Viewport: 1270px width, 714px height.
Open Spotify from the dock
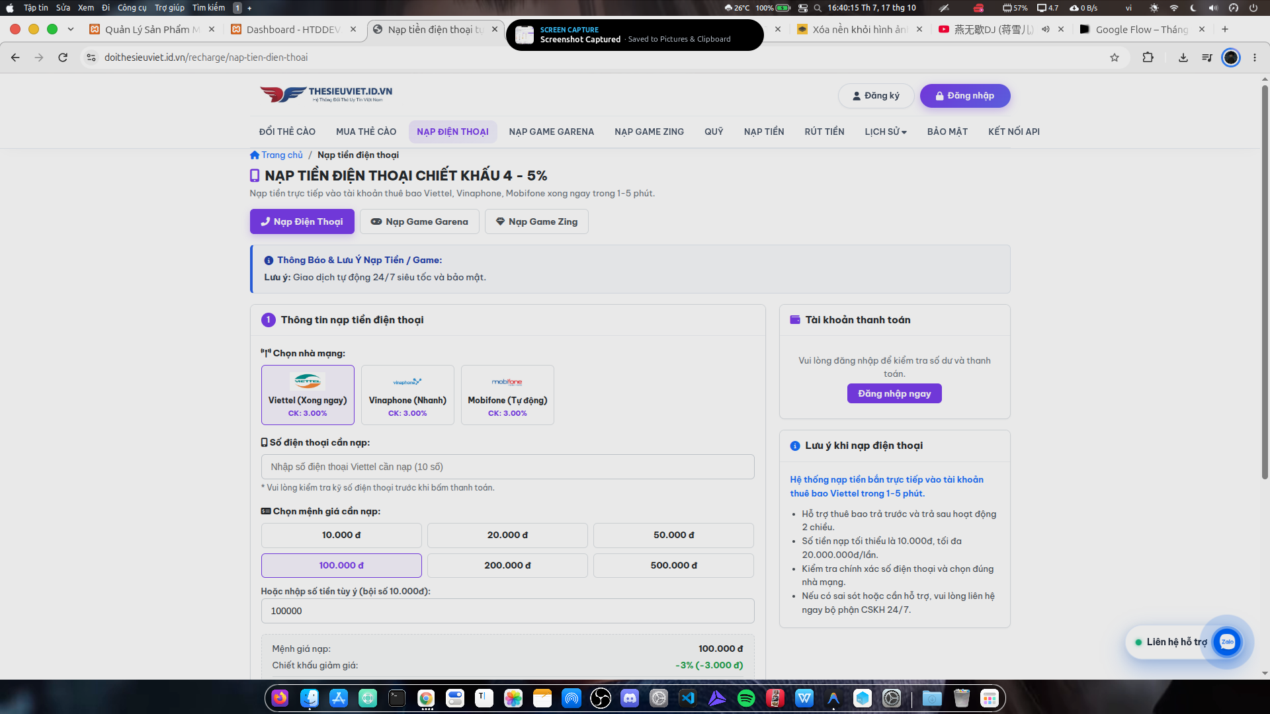(x=746, y=698)
